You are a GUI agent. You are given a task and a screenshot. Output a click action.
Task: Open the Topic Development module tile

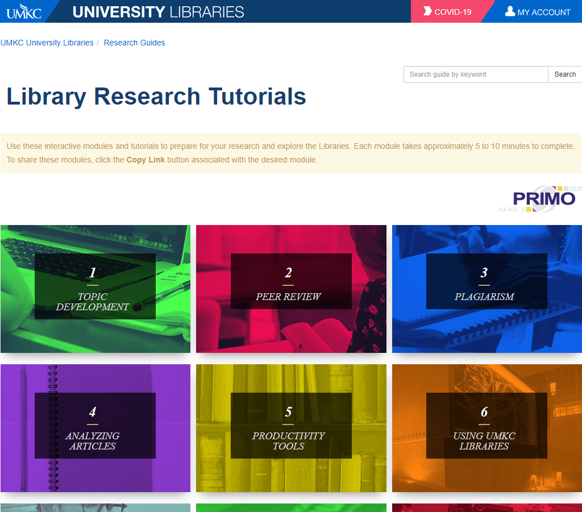point(95,289)
